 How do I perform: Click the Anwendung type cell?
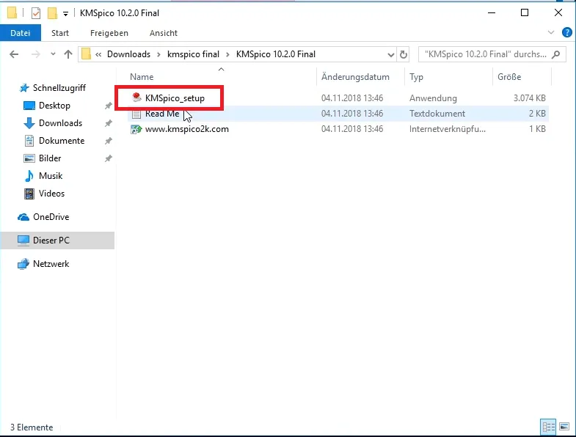433,98
